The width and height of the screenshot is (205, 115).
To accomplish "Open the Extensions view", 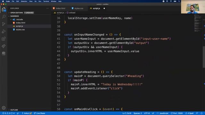I will 4,39.
